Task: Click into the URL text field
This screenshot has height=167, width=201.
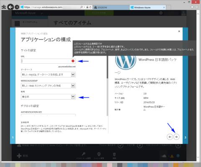Action: tap(48, 61)
